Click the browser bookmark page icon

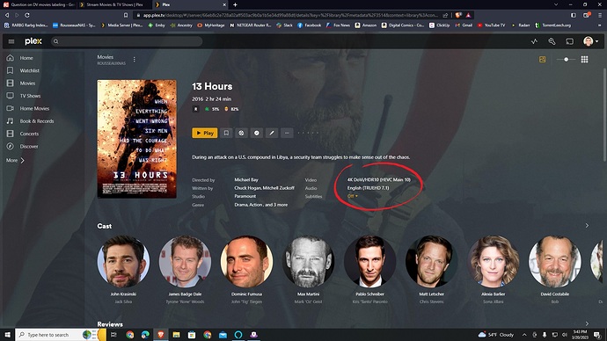pyautogui.click(x=126, y=15)
